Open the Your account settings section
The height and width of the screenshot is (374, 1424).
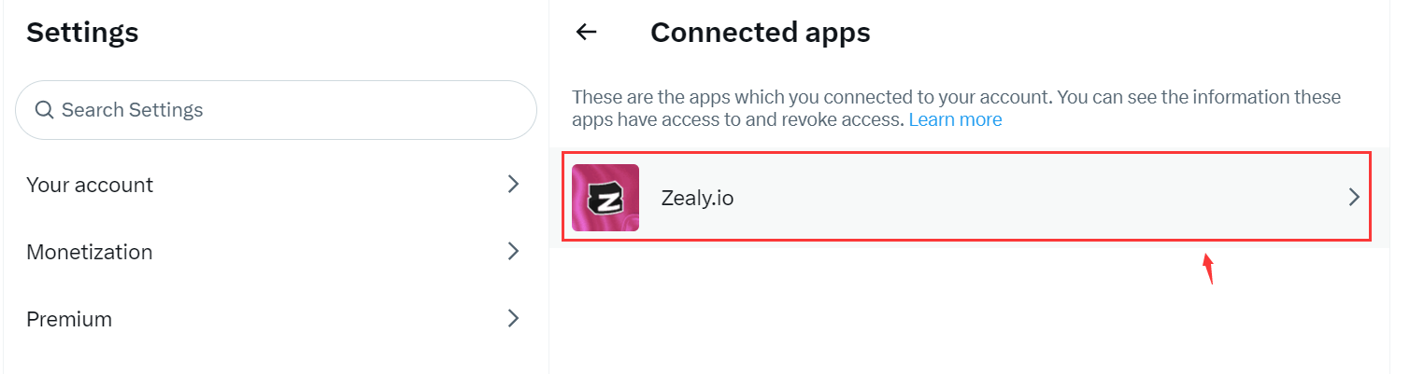pos(90,185)
